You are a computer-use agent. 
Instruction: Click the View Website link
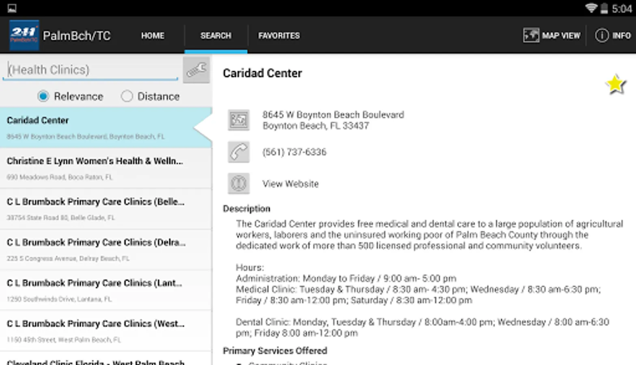tap(291, 184)
